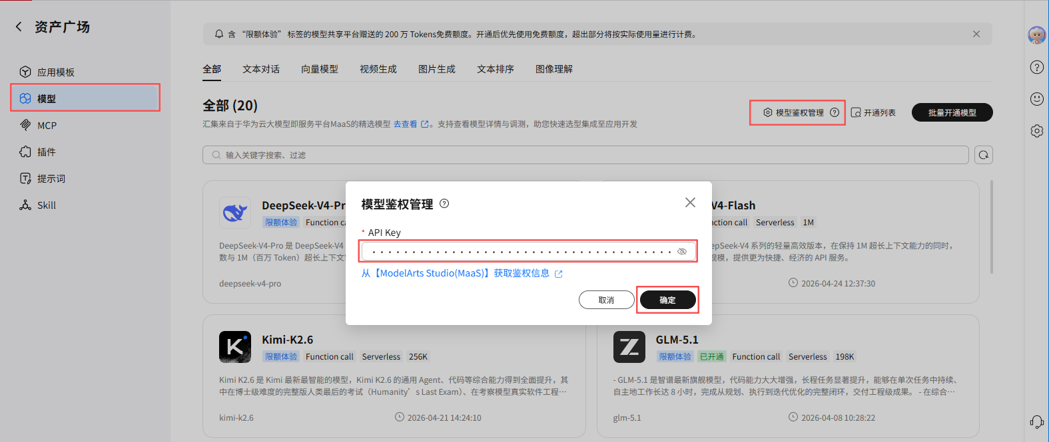
Task: Click the help icon beside the header 模型鉴权管理
Action: [835, 112]
